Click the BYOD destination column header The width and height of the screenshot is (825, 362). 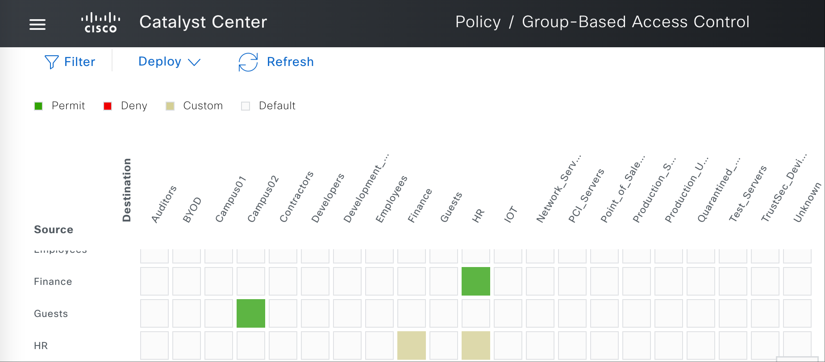(192, 210)
